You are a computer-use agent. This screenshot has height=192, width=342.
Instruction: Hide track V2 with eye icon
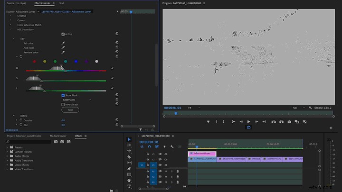pos(166,160)
